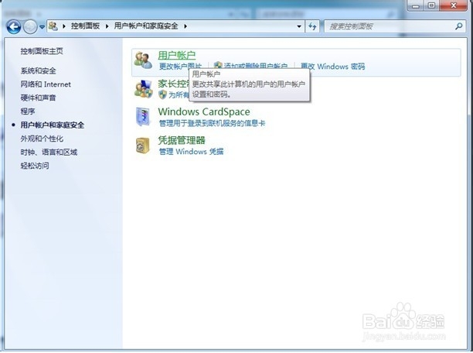Click 管理用于登录到联机服务的信息卡 link
The height and width of the screenshot is (353, 473).
(212, 123)
